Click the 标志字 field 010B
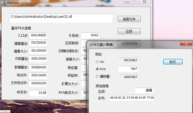The width and height of the screenshot is (193, 113). coord(38,93)
